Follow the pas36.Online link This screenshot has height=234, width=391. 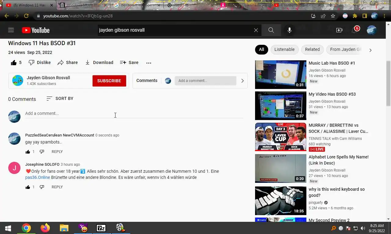[x=38, y=177]
